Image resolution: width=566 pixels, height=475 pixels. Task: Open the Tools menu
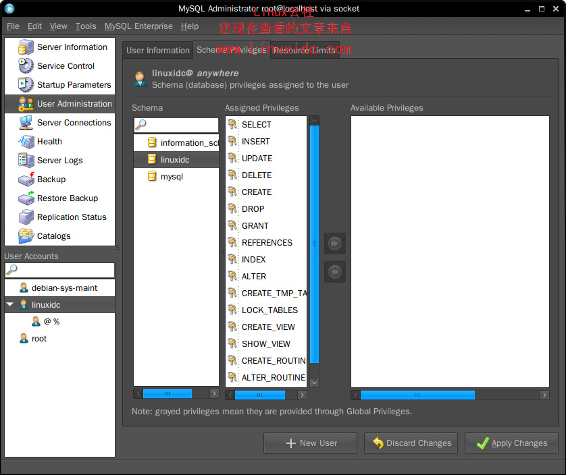[86, 26]
